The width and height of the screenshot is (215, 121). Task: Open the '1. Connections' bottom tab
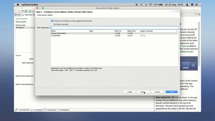click(22, 110)
